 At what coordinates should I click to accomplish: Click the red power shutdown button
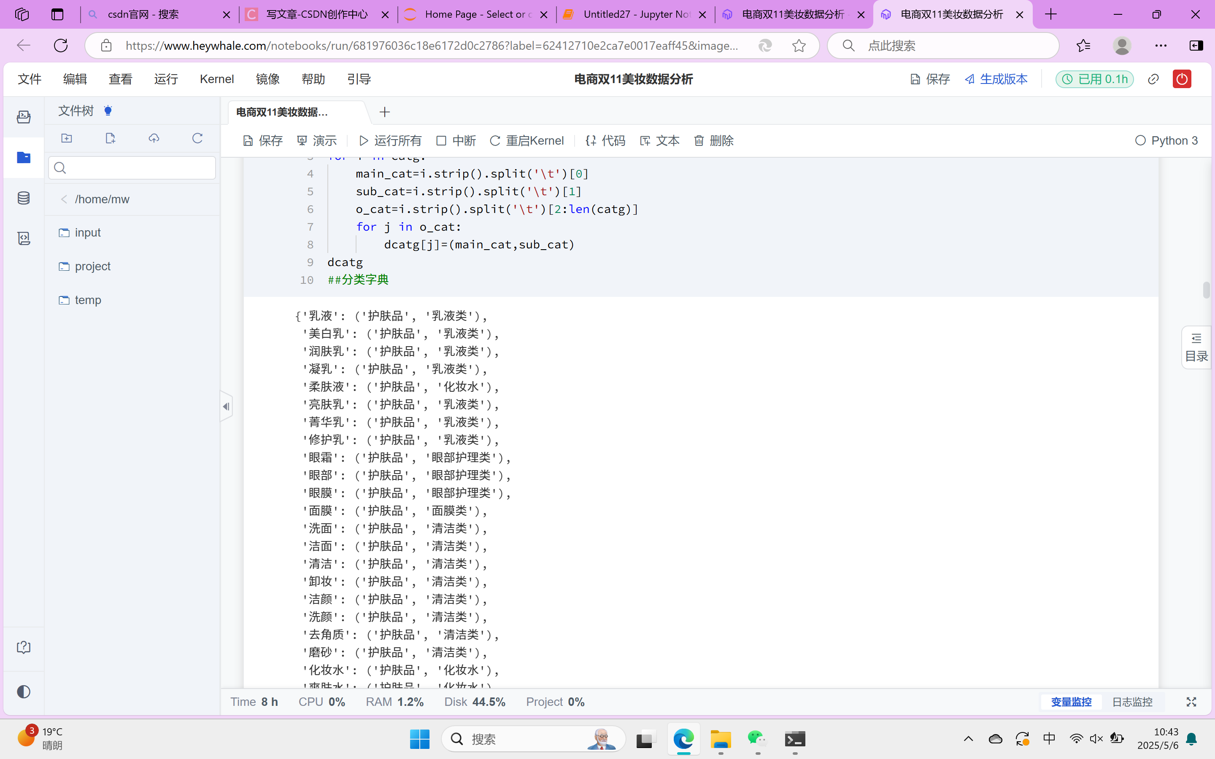(x=1181, y=79)
